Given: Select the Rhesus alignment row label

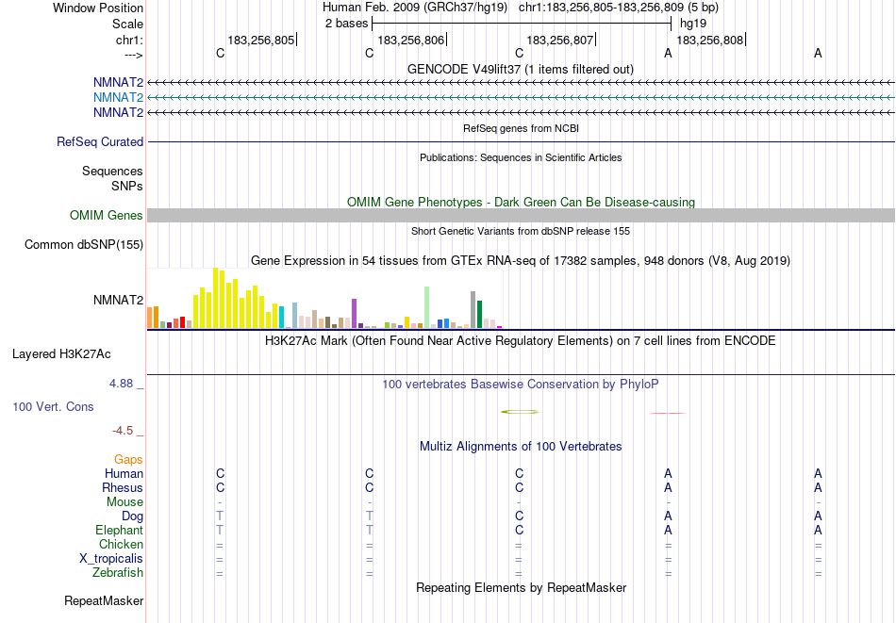Looking at the screenshot, I should 123,487.
